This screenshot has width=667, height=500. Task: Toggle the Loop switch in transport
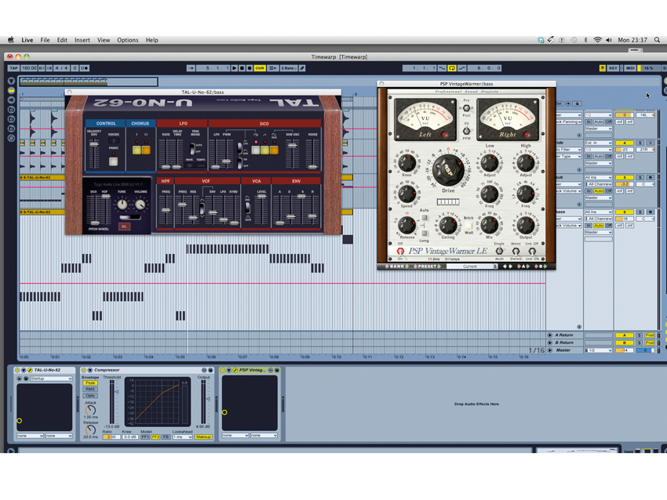452,68
